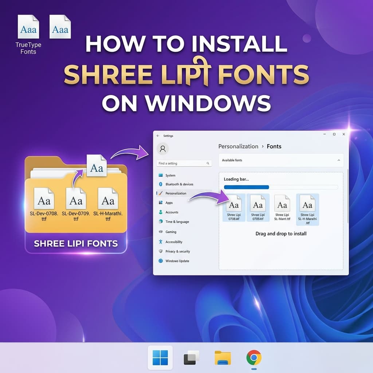The width and height of the screenshot is (373, 373).
Task: Open File Explorer from taskbar
Action: pos(223,358)
